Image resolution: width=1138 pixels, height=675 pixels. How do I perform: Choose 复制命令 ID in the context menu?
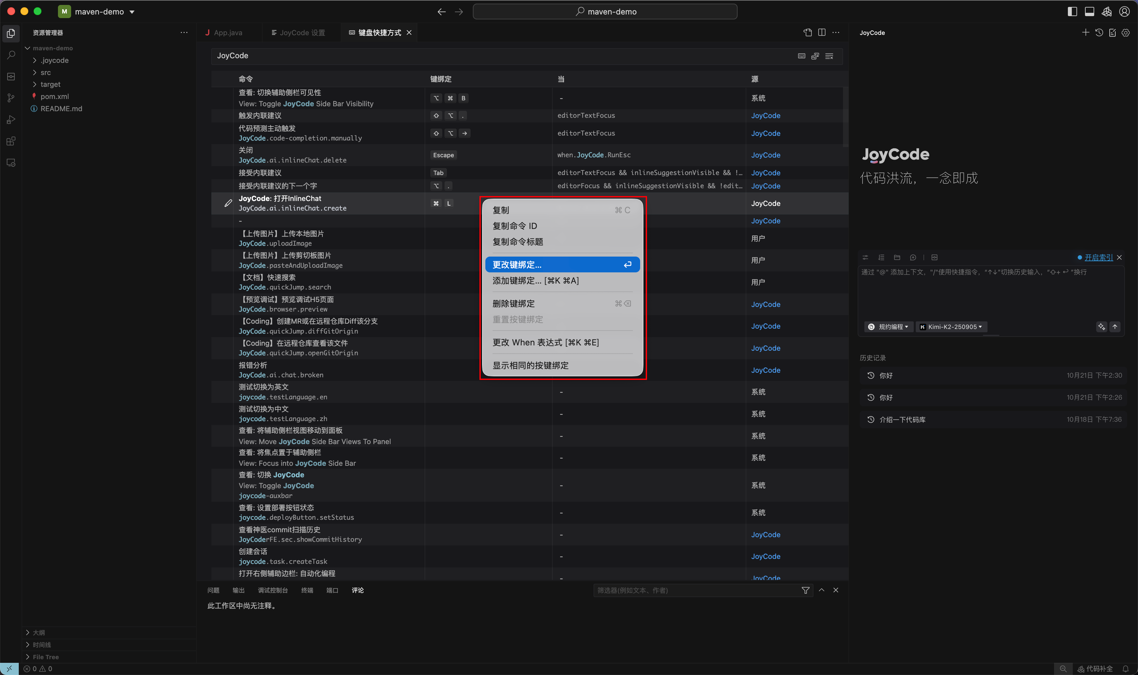[x=562, y=226]
